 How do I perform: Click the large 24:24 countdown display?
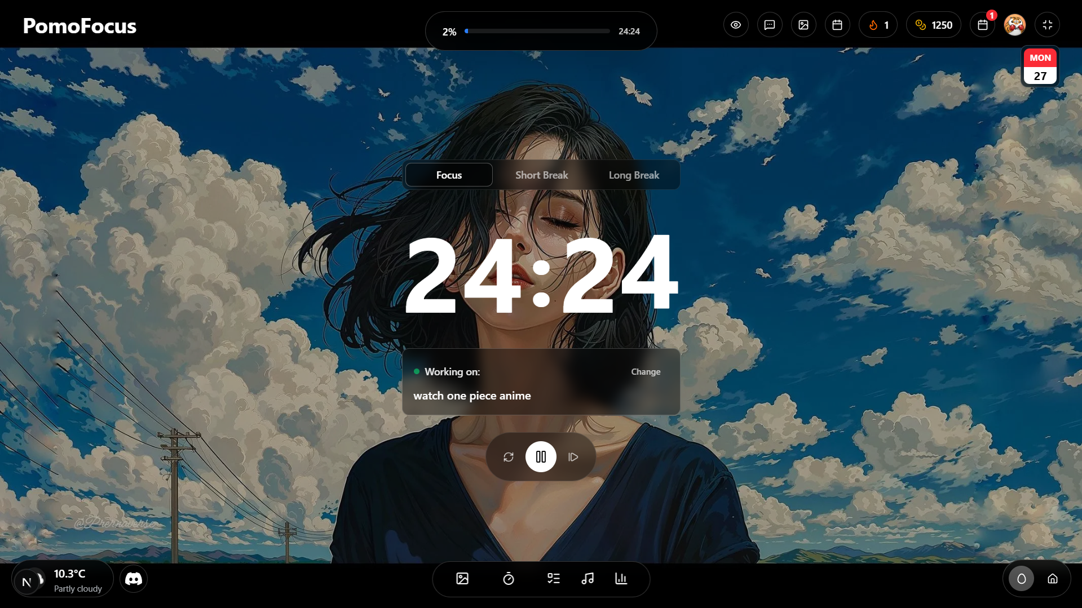541,274
